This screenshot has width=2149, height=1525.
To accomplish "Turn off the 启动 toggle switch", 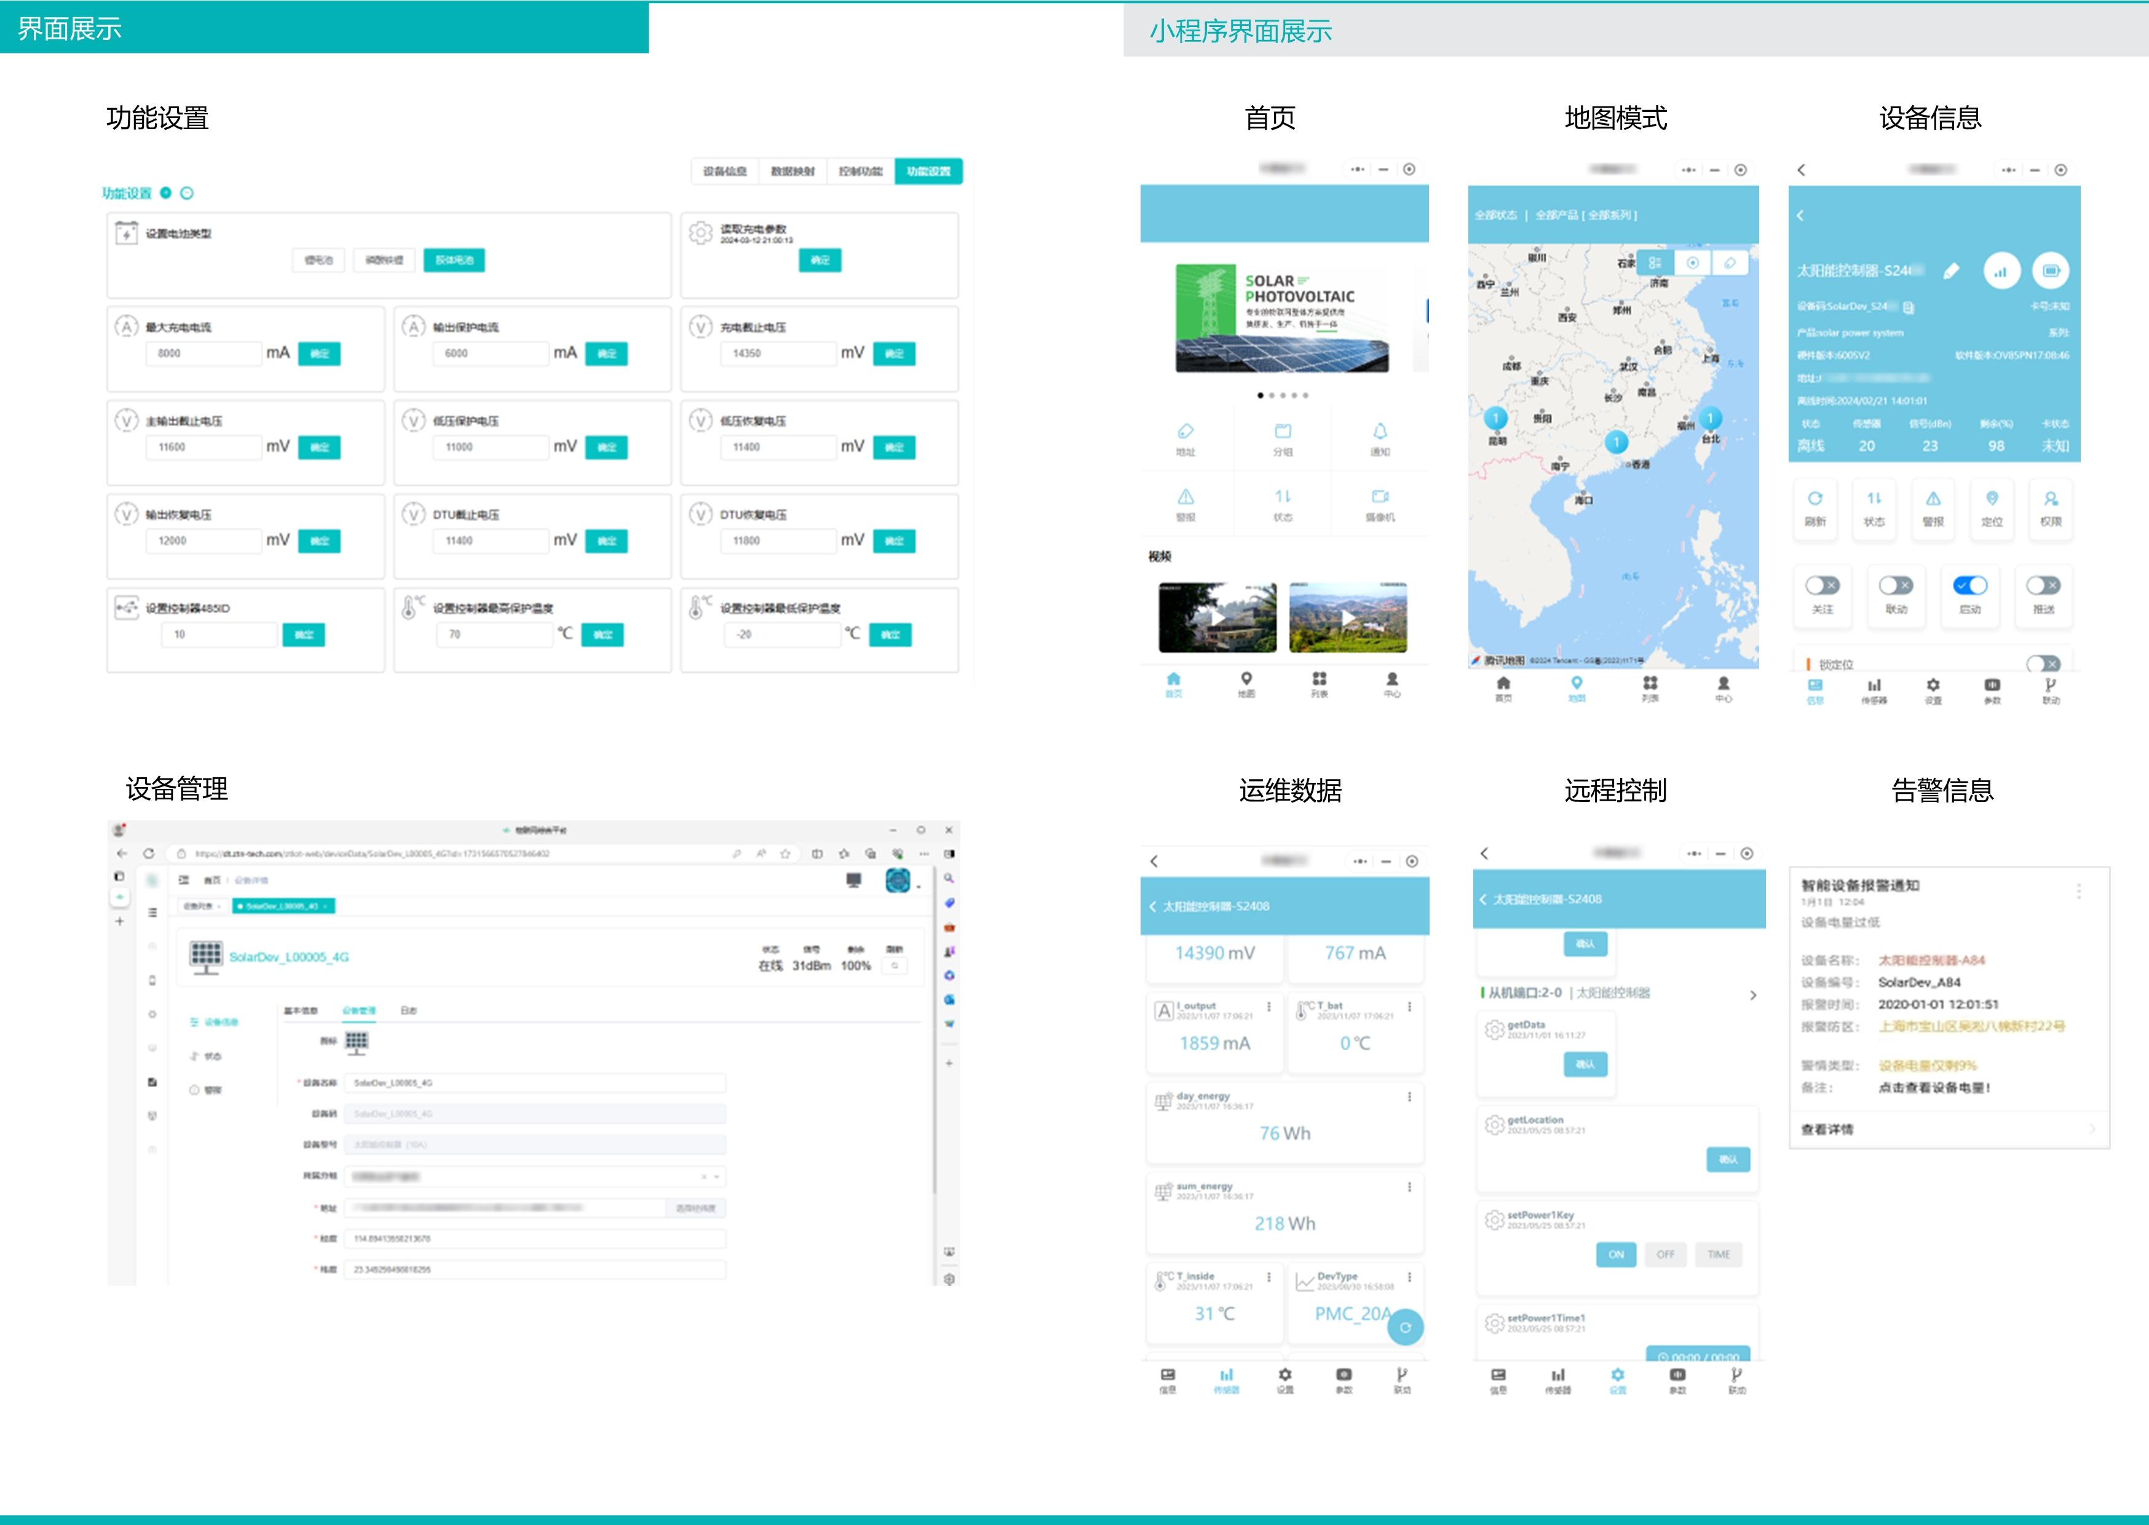I will click(1969, 586).
